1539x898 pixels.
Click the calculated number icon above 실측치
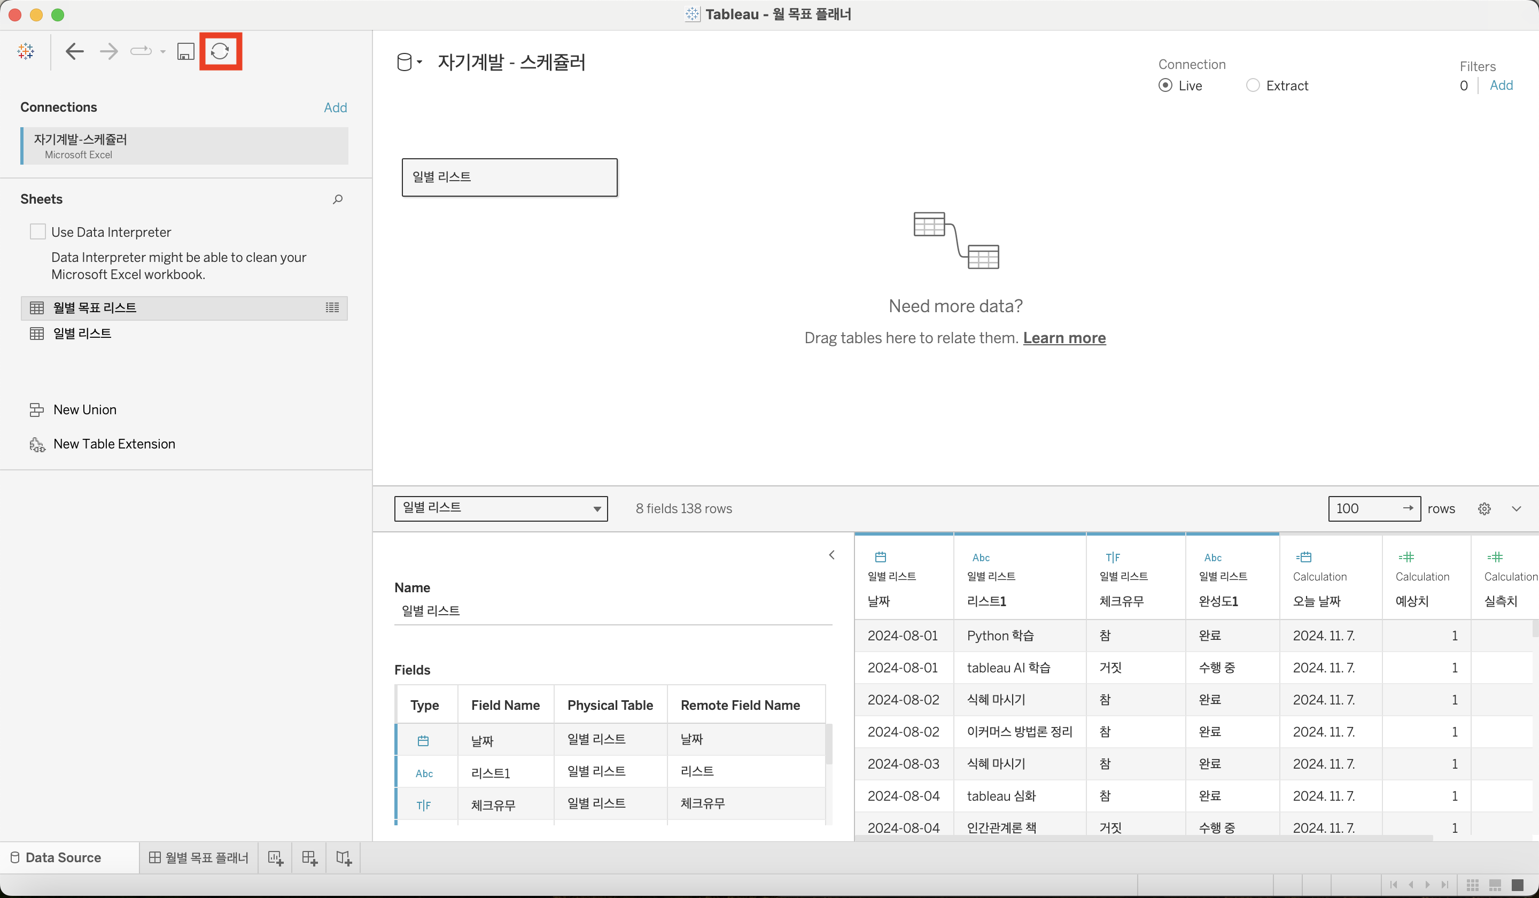click(x=1495, y=557)
